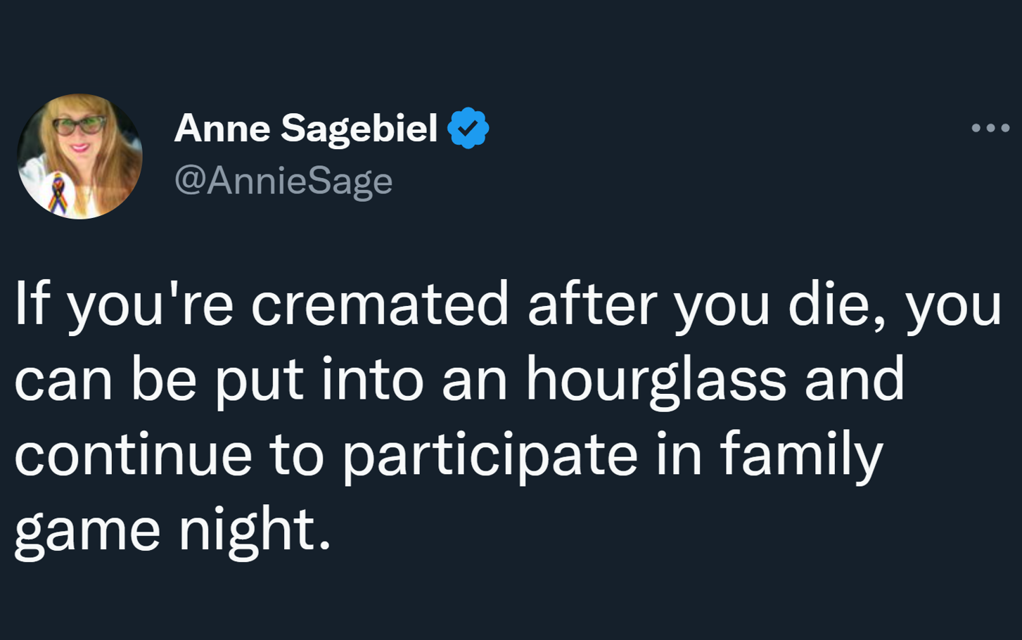Click "game night." at the tweet's end
This screenshot has height=640, width=1022.
click(172, 531)
